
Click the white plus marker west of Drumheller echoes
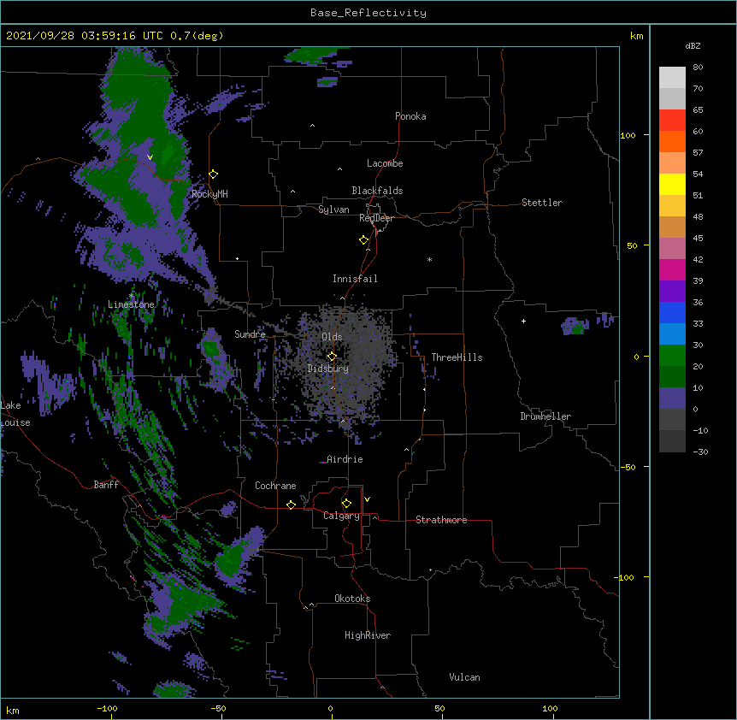point(523,321)
